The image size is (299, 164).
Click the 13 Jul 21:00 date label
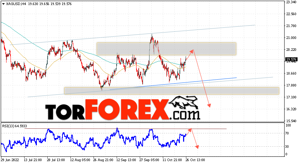tap(33, 160)
